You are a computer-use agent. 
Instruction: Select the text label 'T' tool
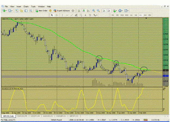tap(90, 15)
